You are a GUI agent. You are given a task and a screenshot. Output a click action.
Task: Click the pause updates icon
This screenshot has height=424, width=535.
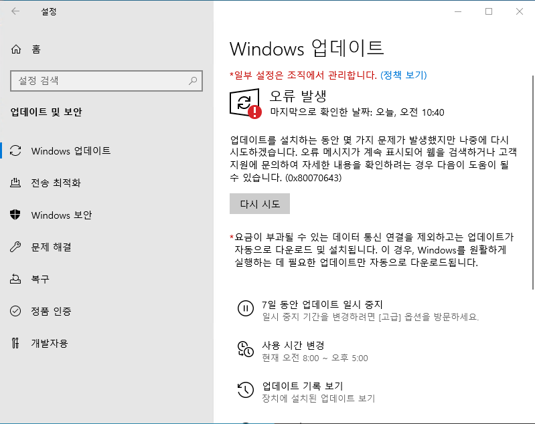(x=245, y=308)
